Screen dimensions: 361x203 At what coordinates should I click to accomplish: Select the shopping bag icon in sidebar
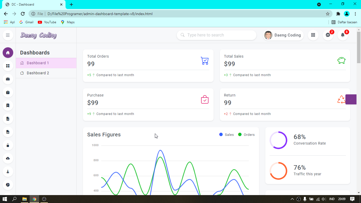(8, 92)
